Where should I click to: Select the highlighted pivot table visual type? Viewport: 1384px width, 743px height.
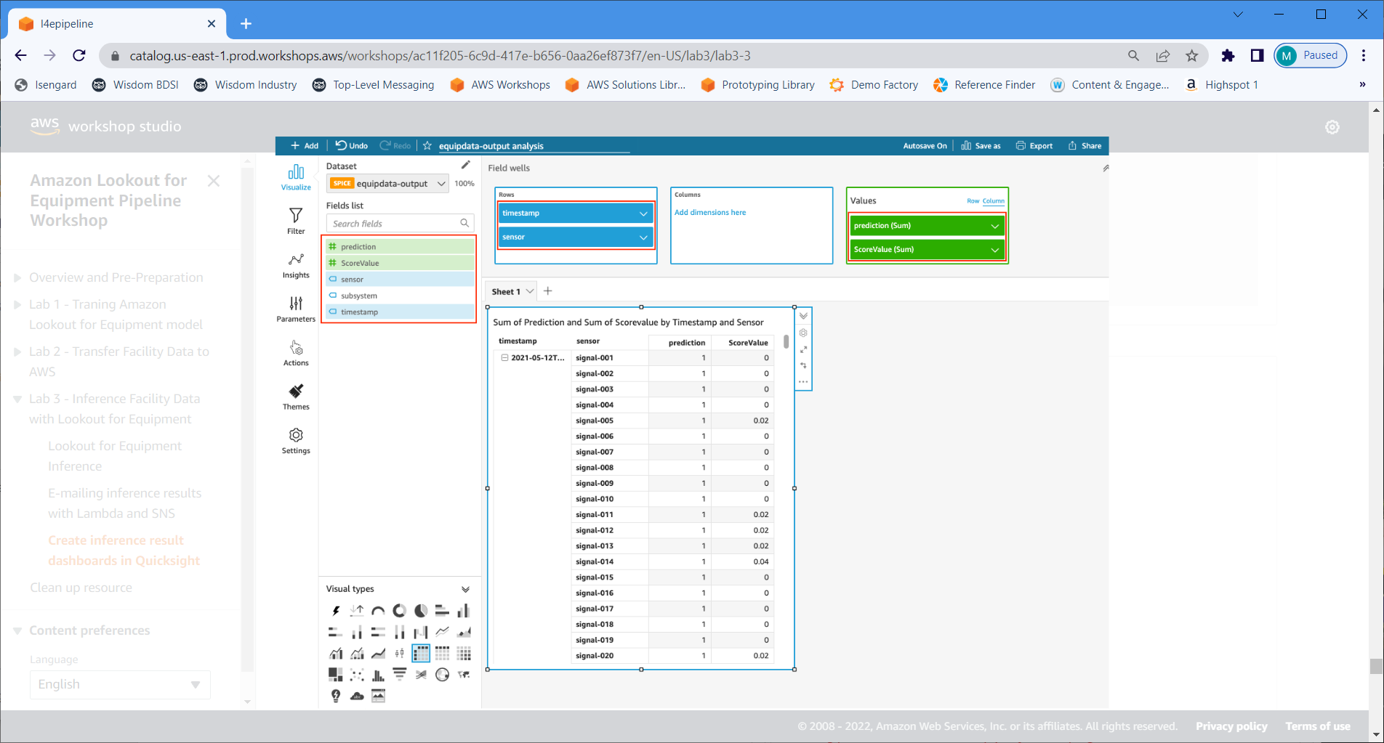coord(421,654)
